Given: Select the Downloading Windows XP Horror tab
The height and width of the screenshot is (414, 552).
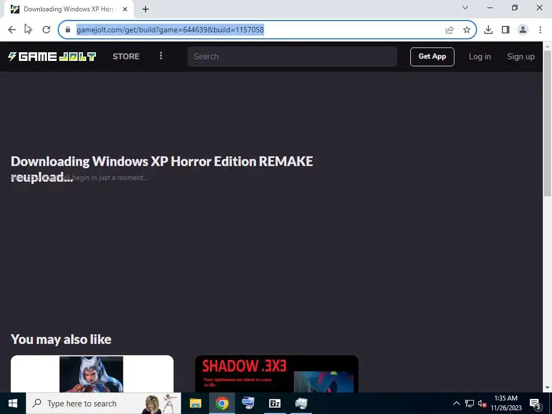Looking at the screenshot, I should [69, 9].
